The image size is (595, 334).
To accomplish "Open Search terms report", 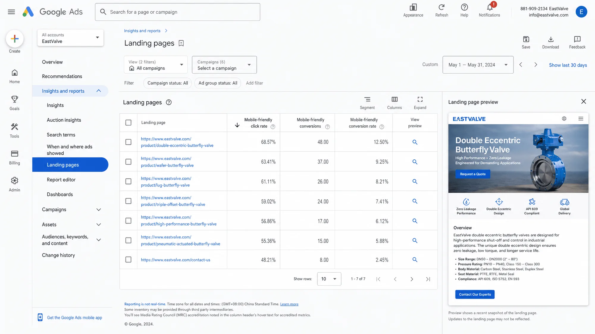I will click(x=61, y=135).
